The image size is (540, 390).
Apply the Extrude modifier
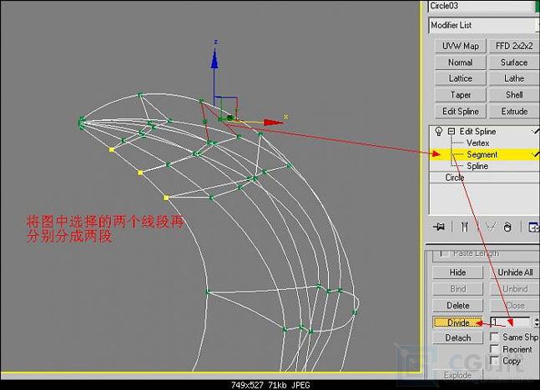[514, 112]
